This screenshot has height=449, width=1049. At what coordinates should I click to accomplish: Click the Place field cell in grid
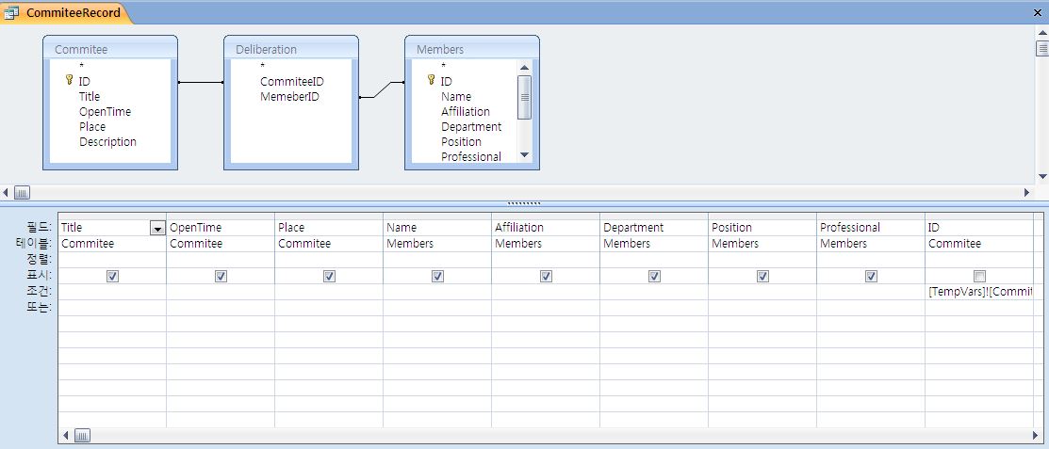click(329, 228)
